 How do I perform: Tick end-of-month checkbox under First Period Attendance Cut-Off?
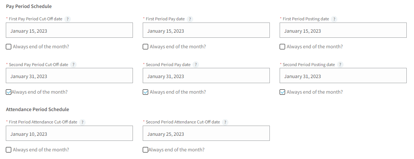point(8,150)
